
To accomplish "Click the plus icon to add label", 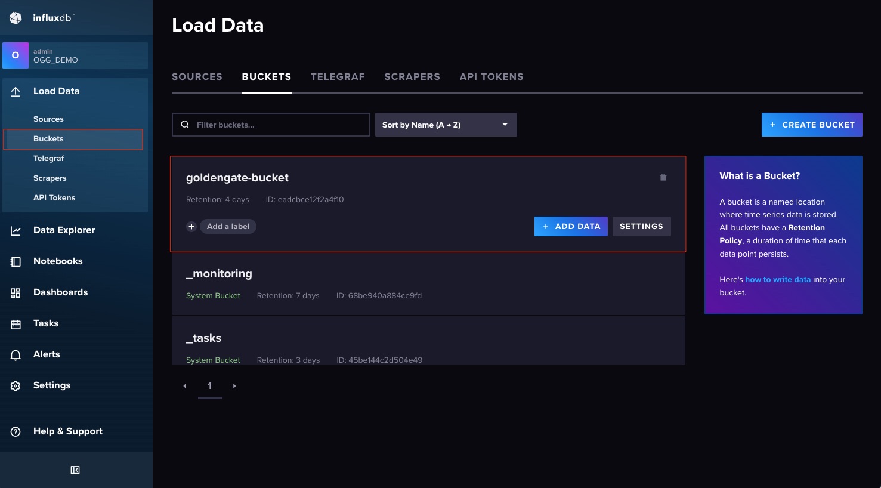I will click(191, 227).
